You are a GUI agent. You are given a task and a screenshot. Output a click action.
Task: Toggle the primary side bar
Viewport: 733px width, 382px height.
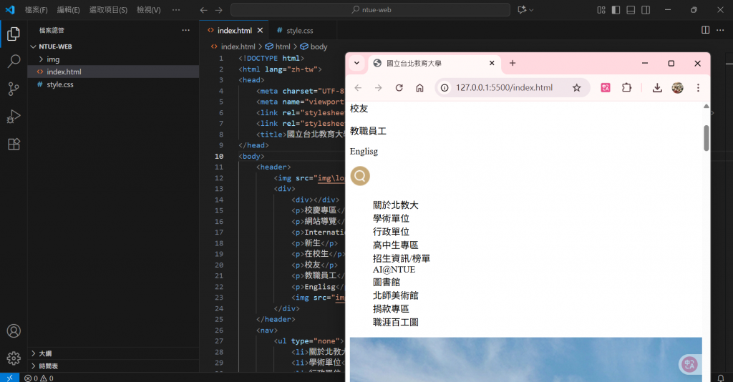616,10
